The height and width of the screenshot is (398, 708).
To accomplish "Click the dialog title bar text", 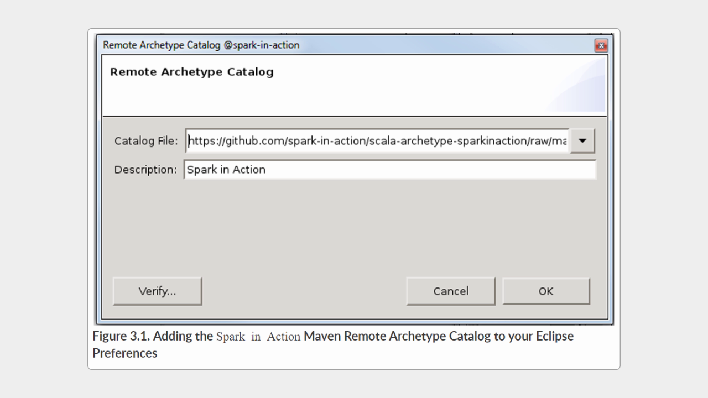I will coord(162,45).
